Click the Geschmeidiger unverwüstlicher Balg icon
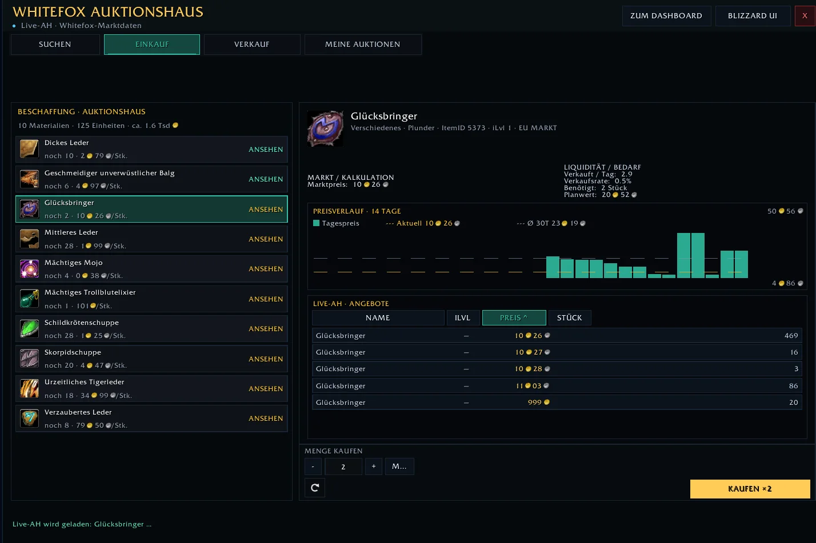 pos(29,179)
